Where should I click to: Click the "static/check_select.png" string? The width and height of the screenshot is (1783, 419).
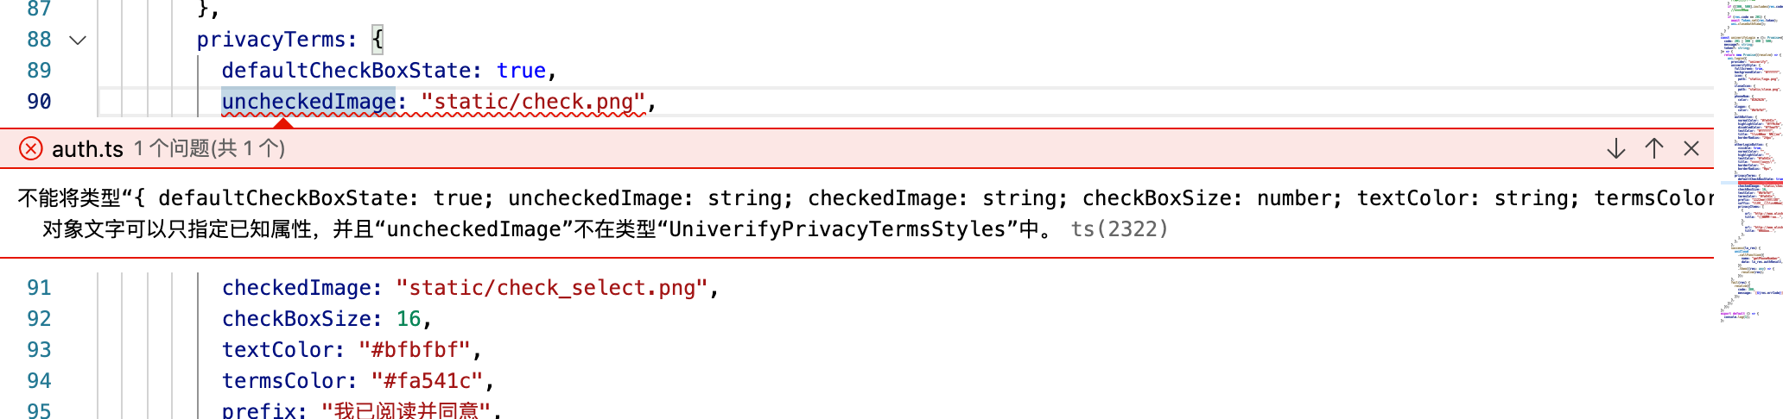coord(552,288)
